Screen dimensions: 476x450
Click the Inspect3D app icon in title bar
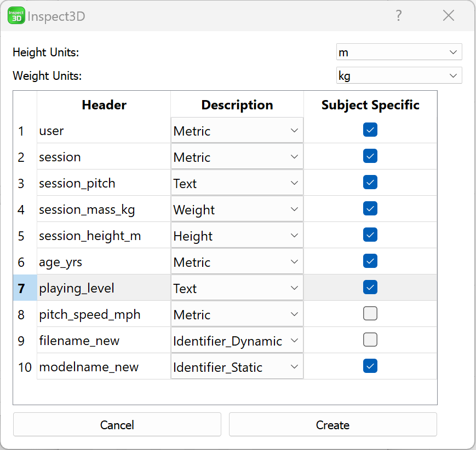(16, 15)
